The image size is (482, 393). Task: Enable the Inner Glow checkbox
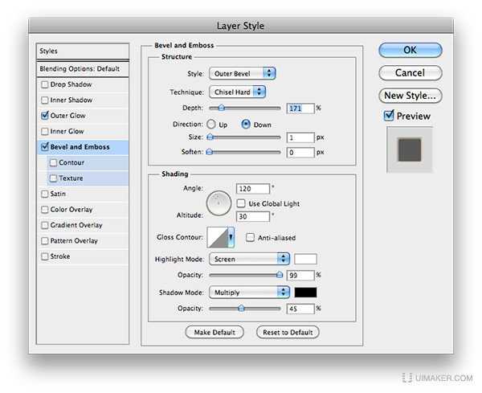point(44,131)
